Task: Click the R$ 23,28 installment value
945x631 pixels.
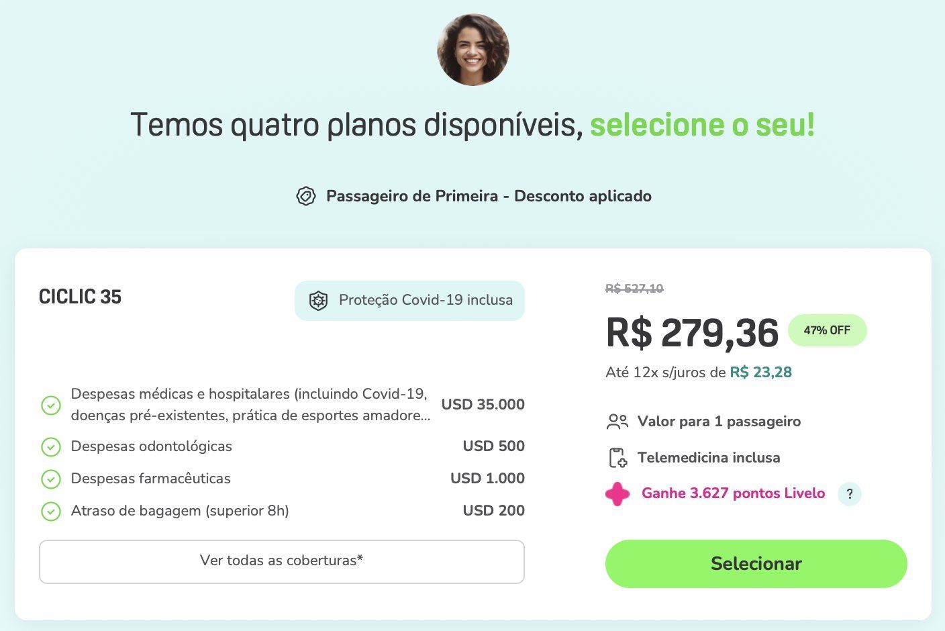Action: (x=761, y=372)
